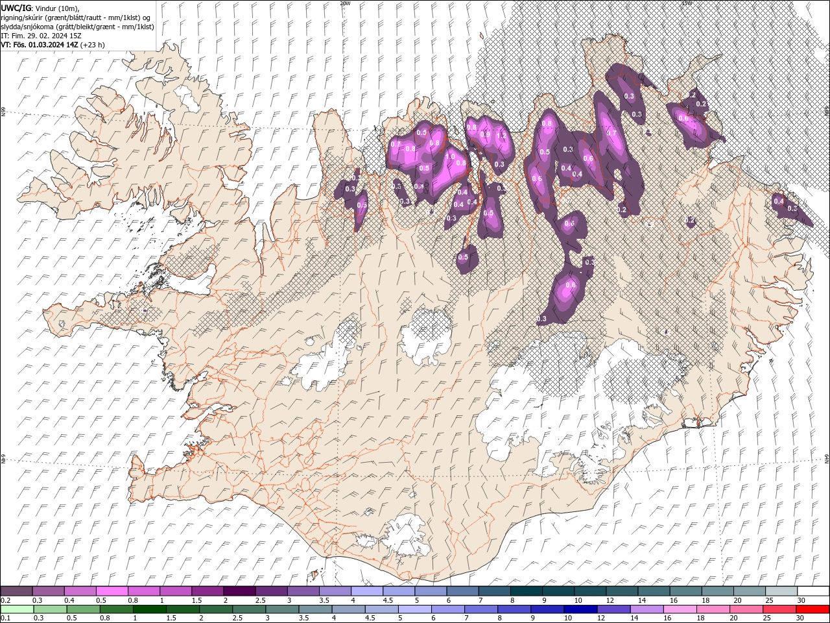Viewport: 830px width, 623px height.
Task: Click the '0.9' snowfall value on the map
Action: (484, 134)
